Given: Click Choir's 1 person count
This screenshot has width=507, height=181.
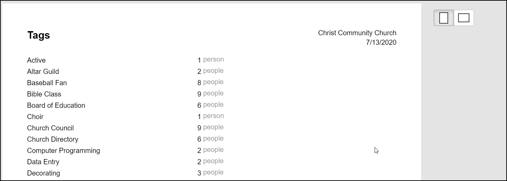Looking at the screenshot, I should click(211, 116).
